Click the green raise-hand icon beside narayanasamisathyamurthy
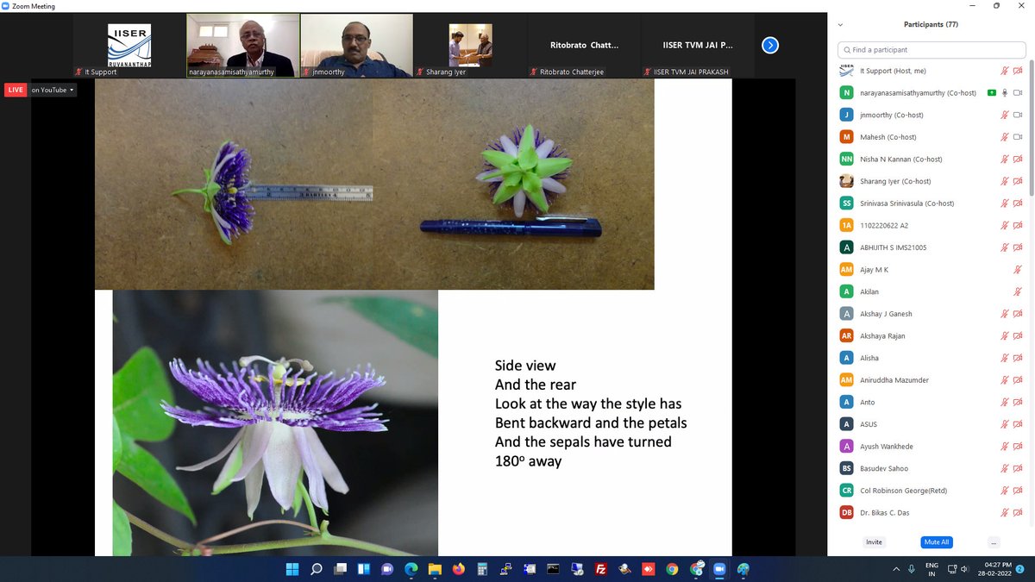Image resolution: width=1035 pixels, height=582 pixels. 990,92
